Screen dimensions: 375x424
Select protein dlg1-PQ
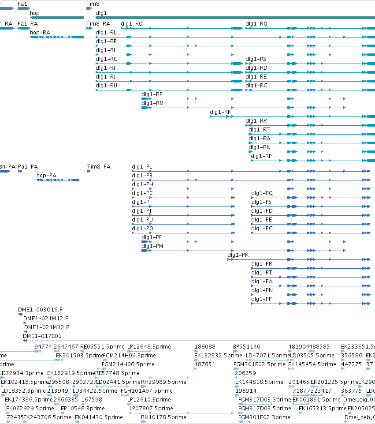pos(311,198)
